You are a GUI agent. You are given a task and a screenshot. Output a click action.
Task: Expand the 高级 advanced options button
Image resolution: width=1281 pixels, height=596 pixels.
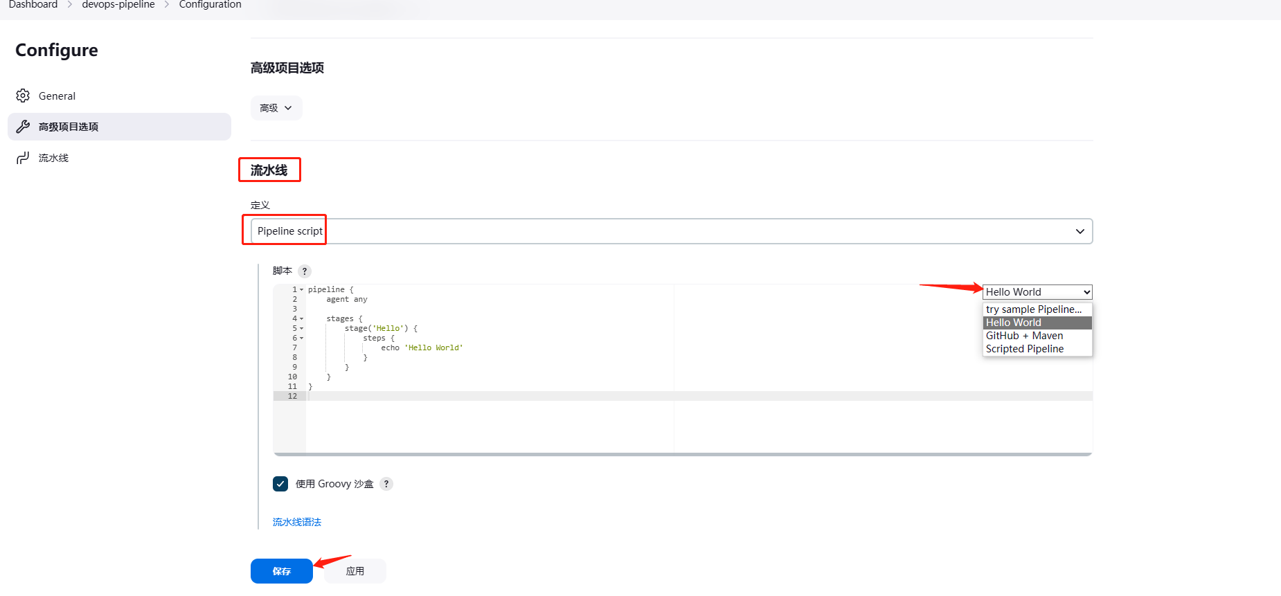[276, 108]
